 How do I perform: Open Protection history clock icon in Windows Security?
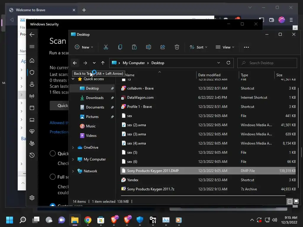(32, 155)
